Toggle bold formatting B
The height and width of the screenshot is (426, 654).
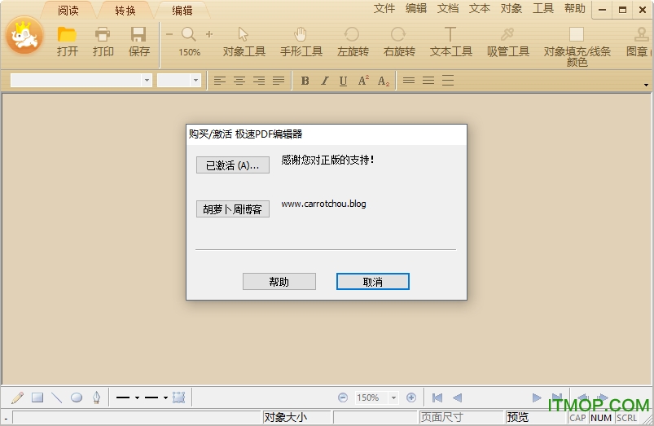point(305,81)
